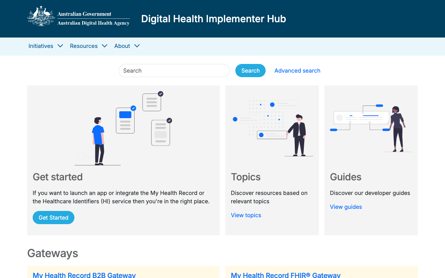
Task: Open the Advanced search link
Action: point(297,71)
